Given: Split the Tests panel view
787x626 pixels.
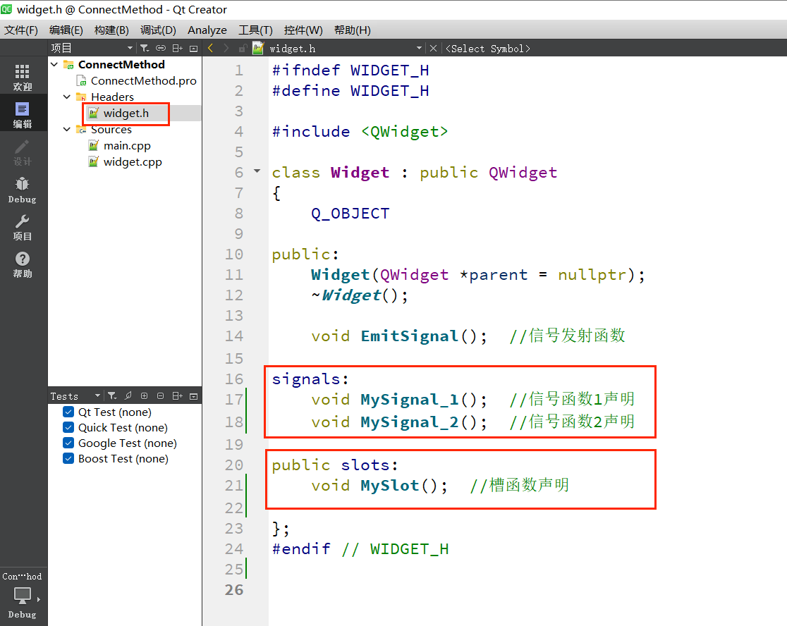Looking at the screenshot, I should pos(177,395).
